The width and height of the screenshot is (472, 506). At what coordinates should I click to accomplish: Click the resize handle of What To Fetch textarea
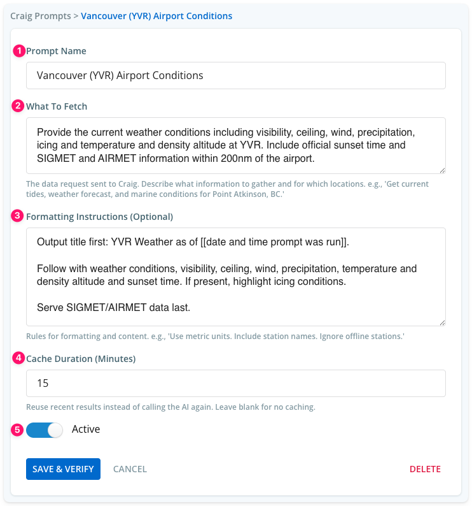tap(442, 171)
